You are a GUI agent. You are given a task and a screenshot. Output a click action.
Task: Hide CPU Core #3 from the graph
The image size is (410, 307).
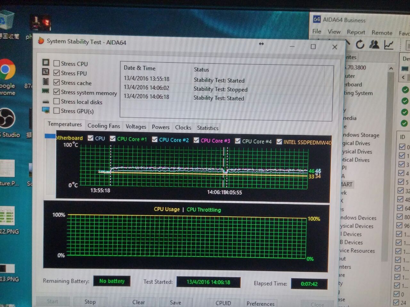pyautogui.click(x=196, y=140)
